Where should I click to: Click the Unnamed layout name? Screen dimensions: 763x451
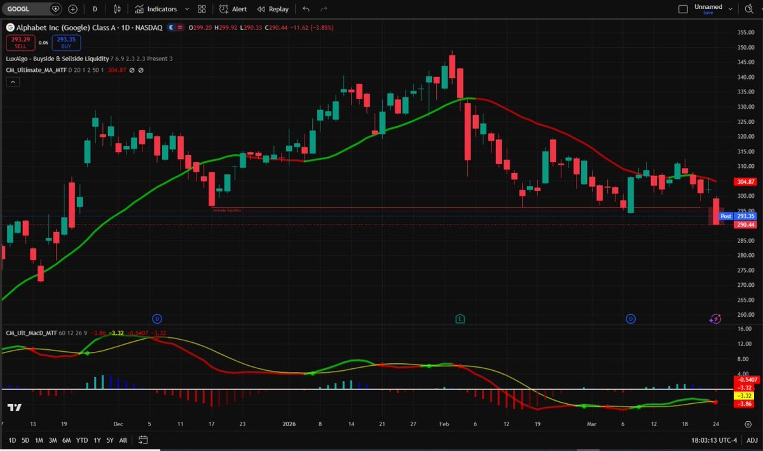(708, 6)
